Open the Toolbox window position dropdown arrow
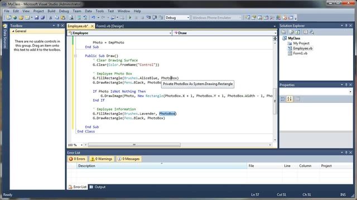 pyautogui.click(x=54, y=26)
